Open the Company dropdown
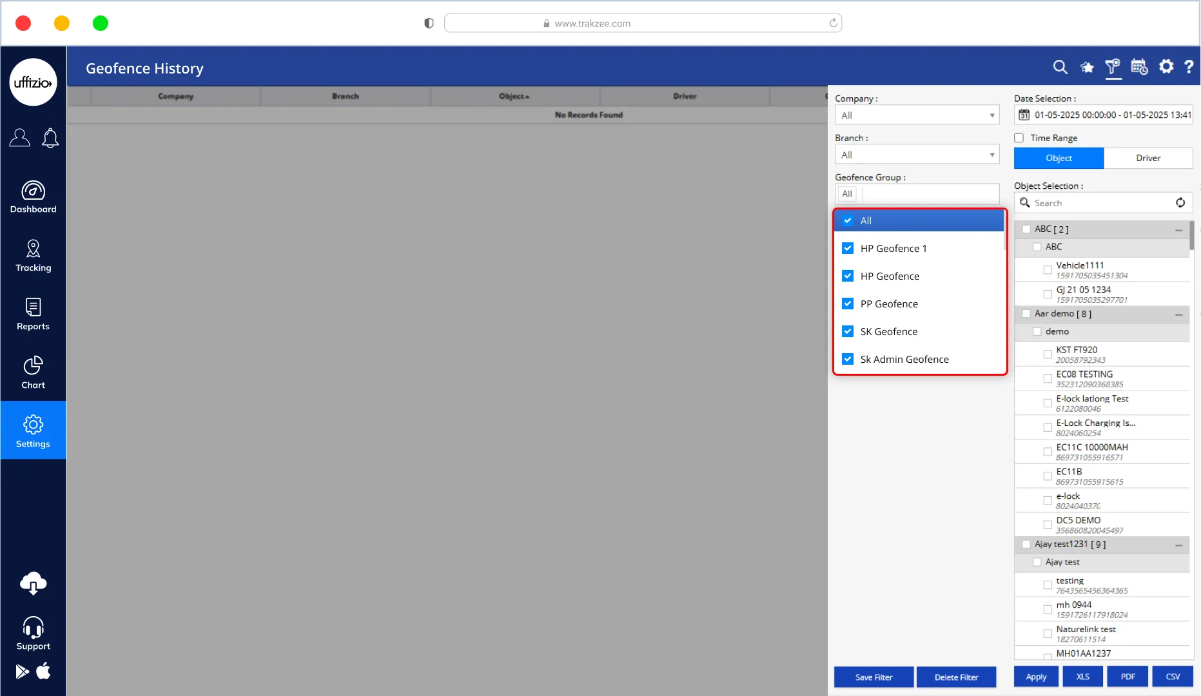1201x696 pixels. click(x=917, y=115)
